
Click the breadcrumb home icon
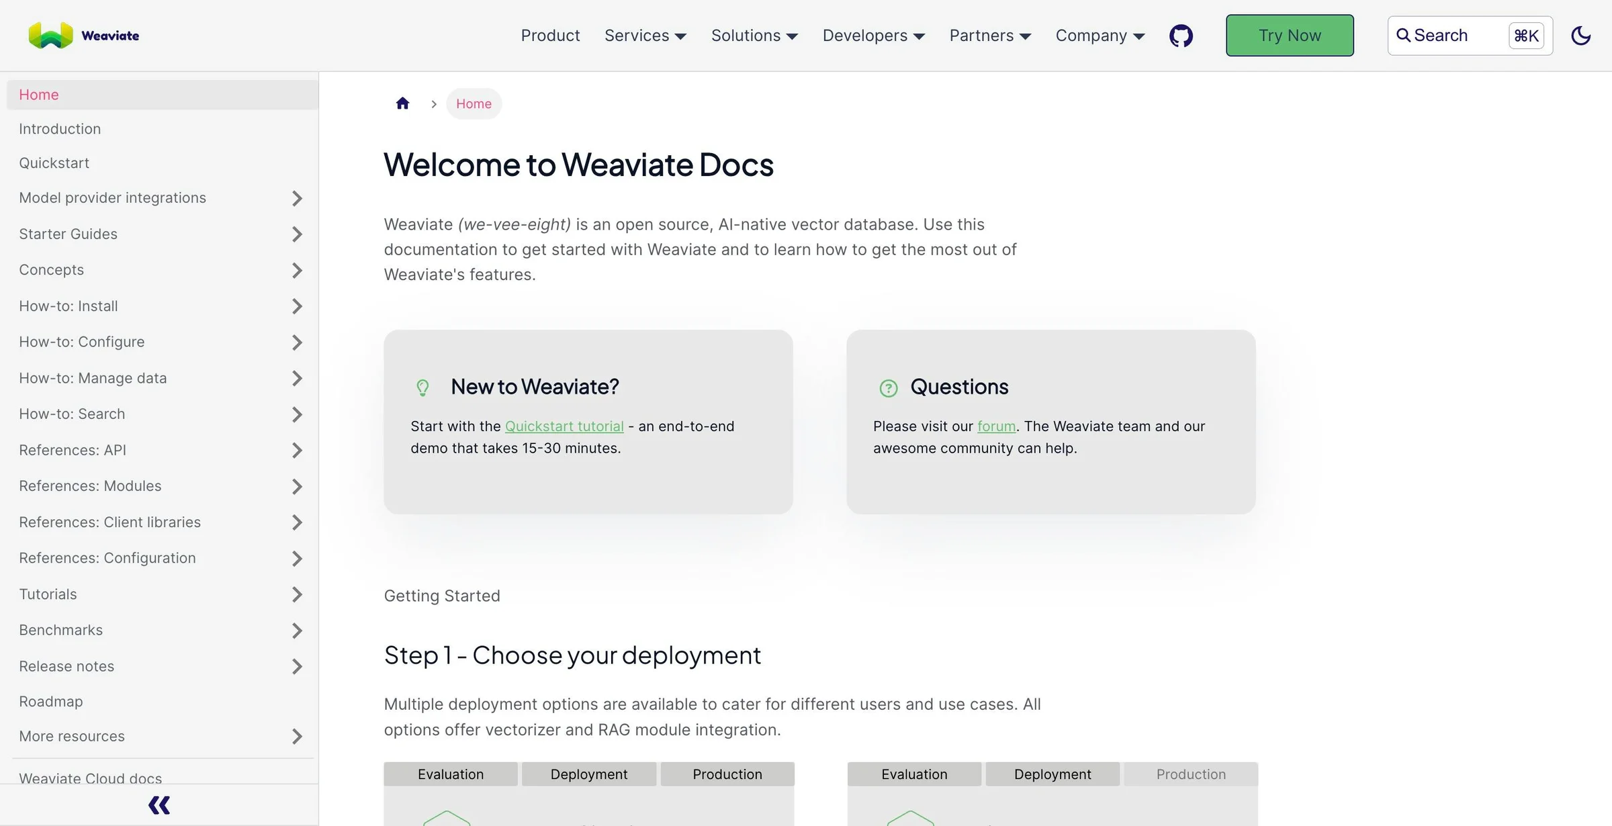coord(402,103)
